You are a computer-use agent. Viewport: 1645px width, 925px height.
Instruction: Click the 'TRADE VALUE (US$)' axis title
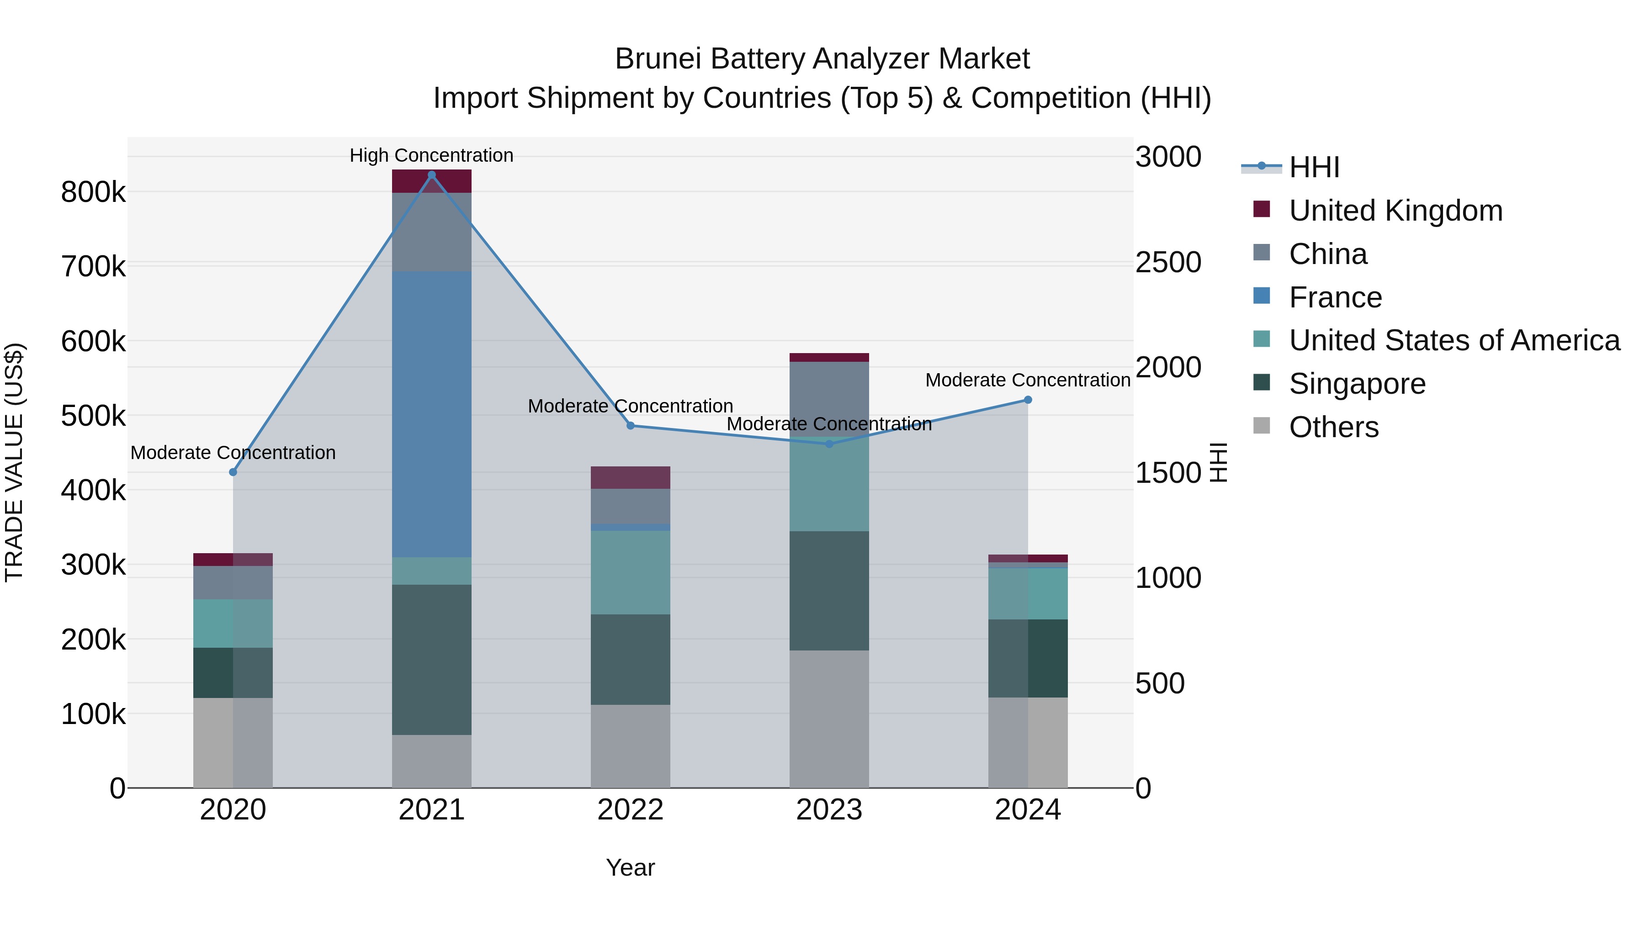point(14,462)
